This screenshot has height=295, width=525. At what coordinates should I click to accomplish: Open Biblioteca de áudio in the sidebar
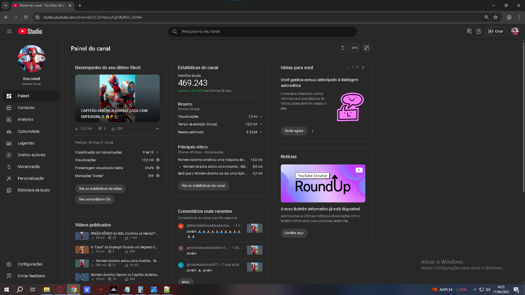tap(31, 190)
